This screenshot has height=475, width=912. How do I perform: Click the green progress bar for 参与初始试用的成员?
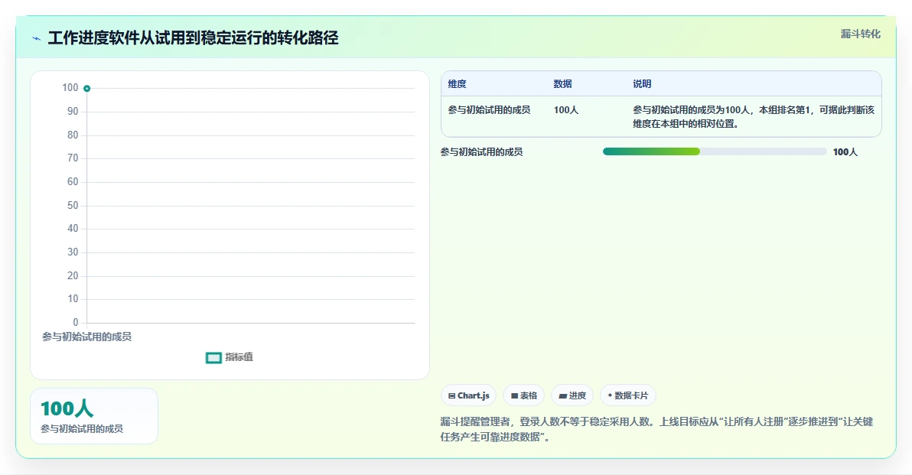pos(651,151)
